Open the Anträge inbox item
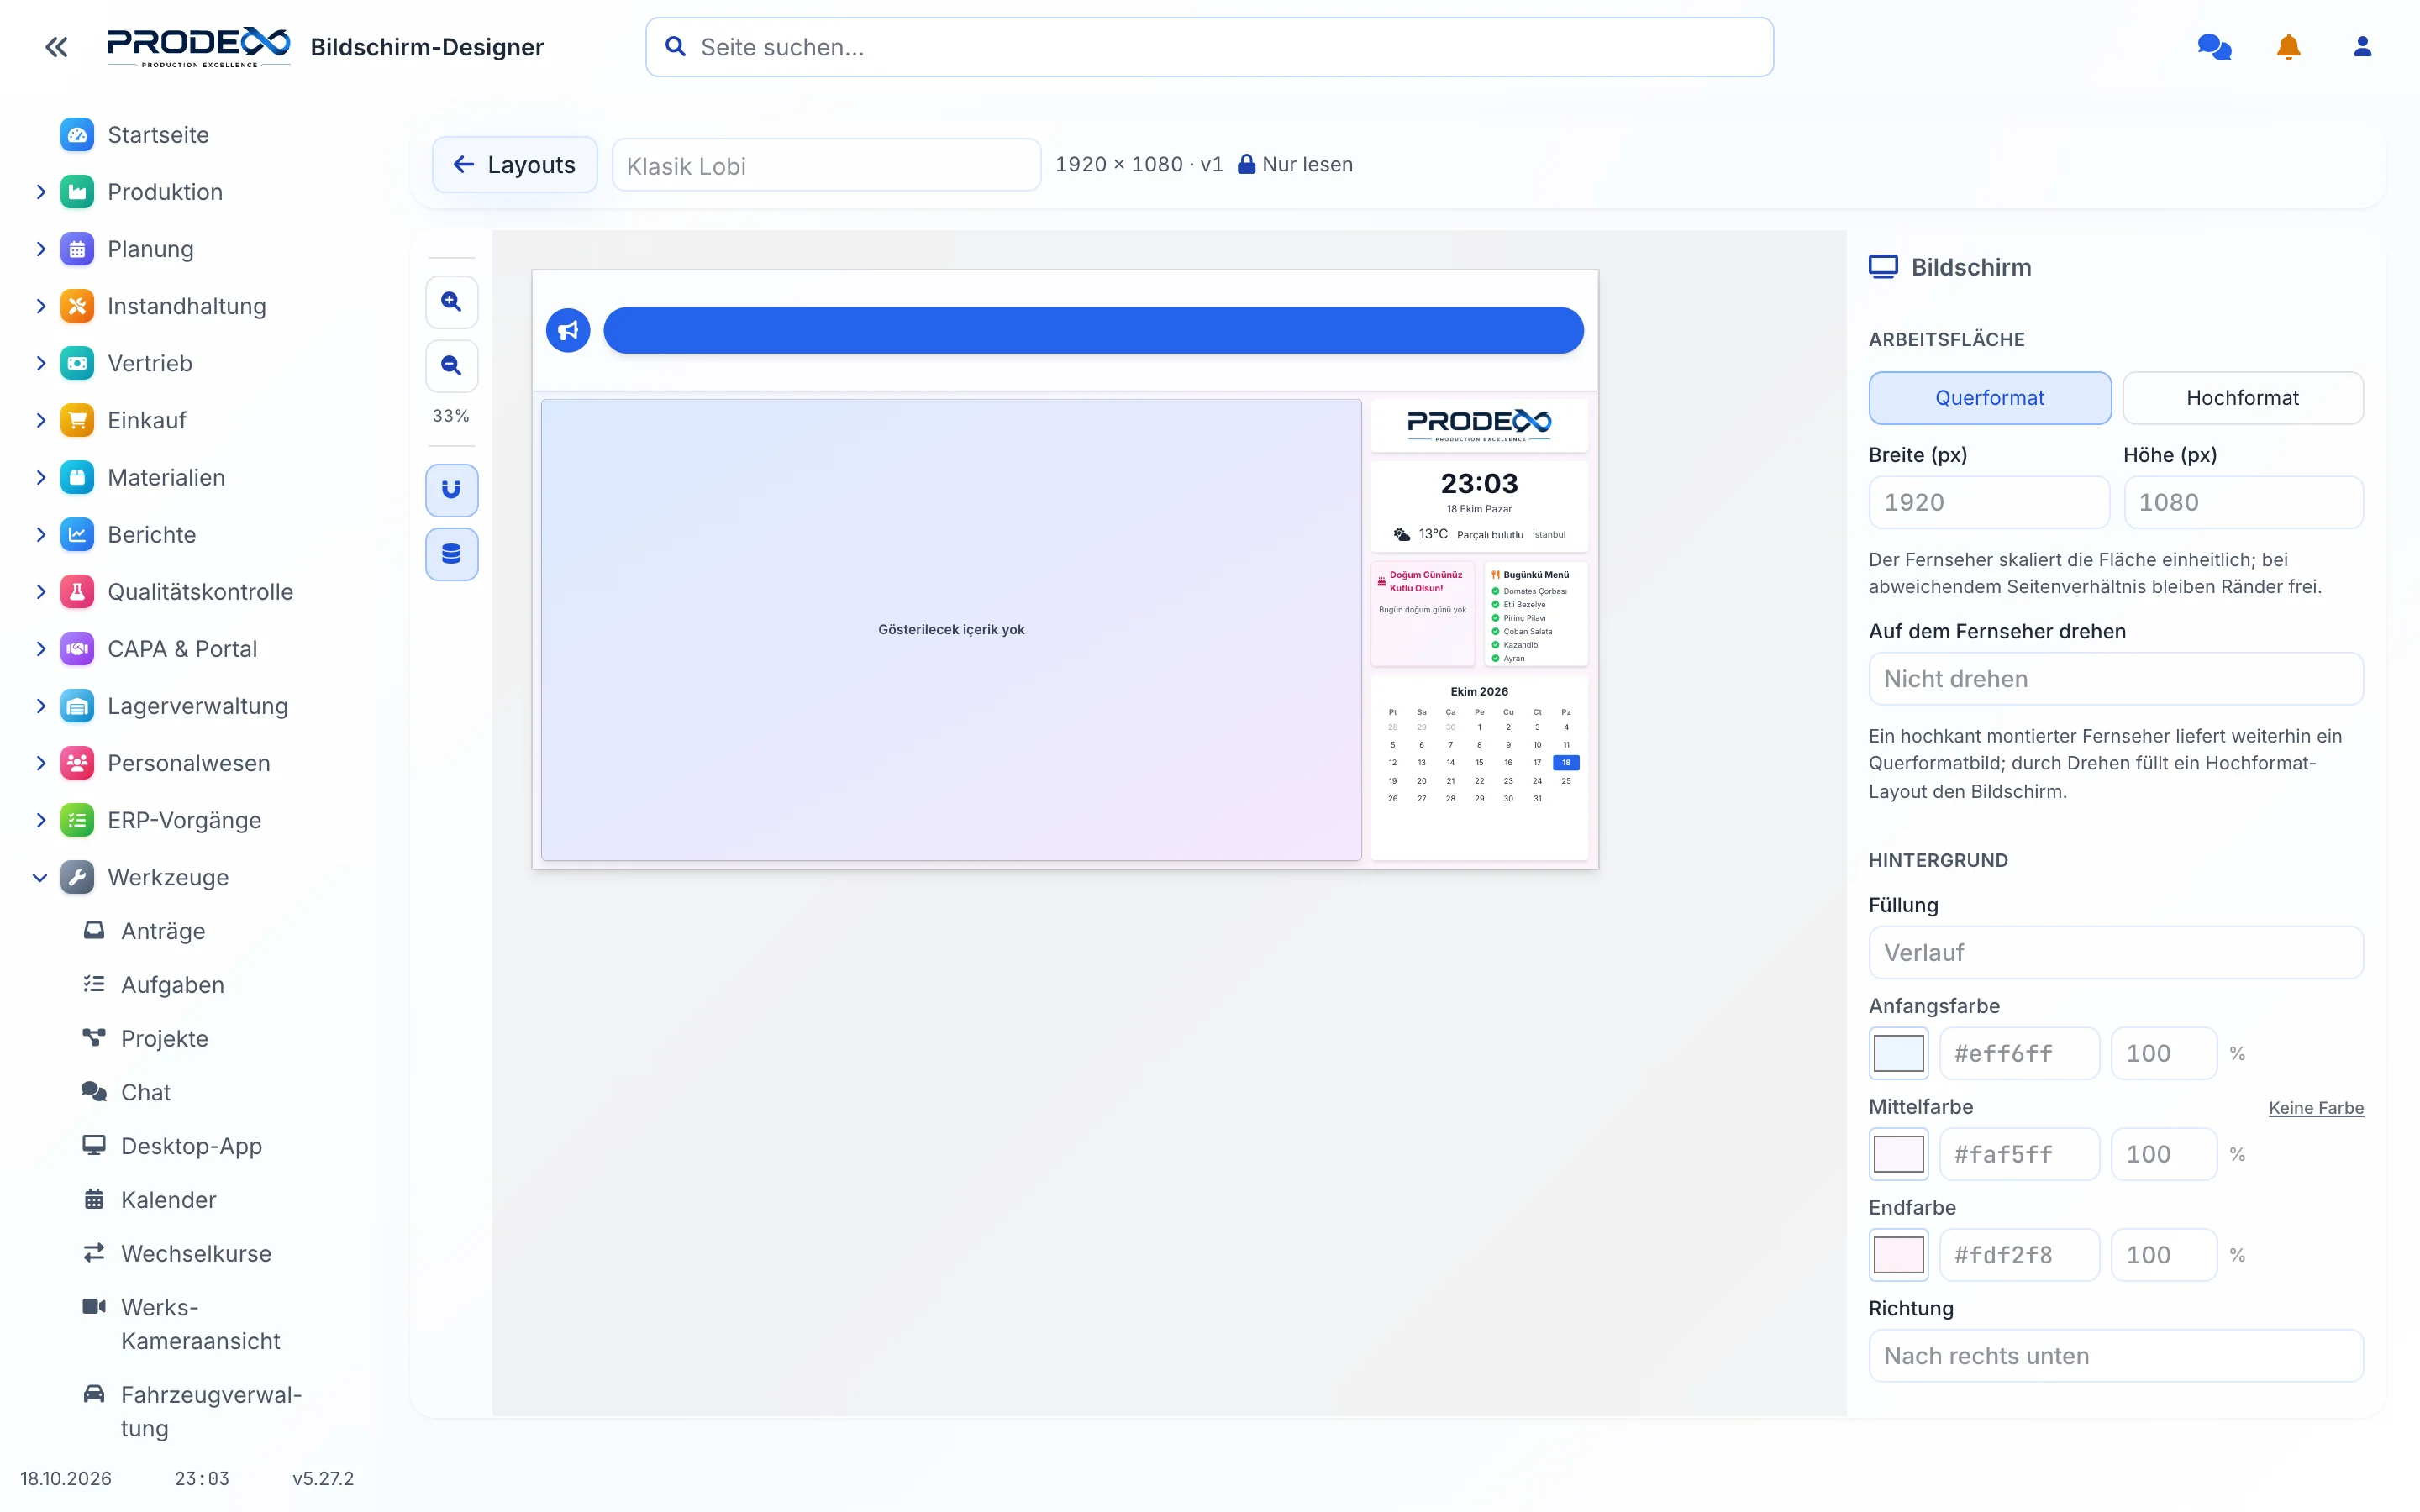This screenshot has width=2420, height=1512. click(163, 931)
